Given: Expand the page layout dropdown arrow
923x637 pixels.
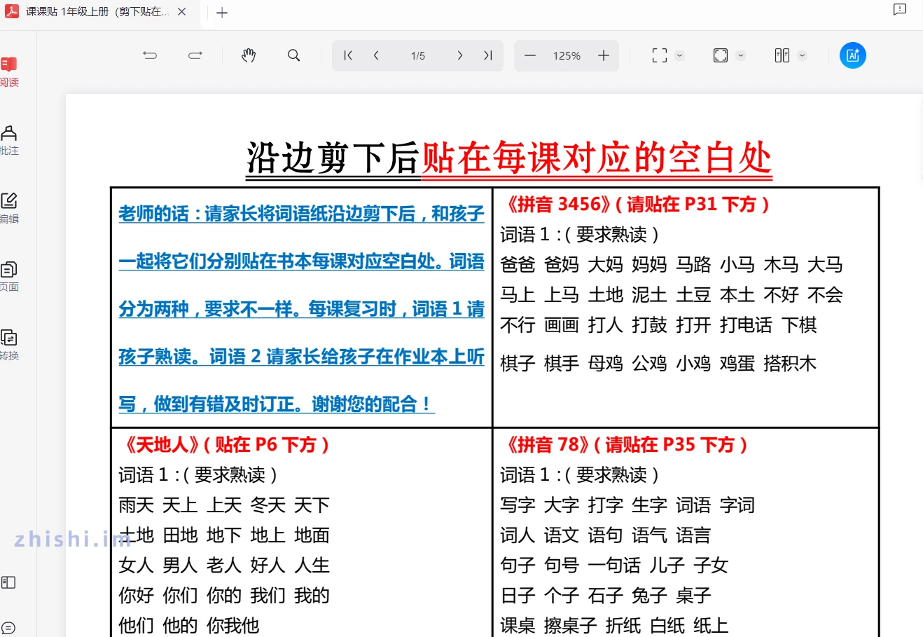Looking at the screenshot, I should [803, 56].
